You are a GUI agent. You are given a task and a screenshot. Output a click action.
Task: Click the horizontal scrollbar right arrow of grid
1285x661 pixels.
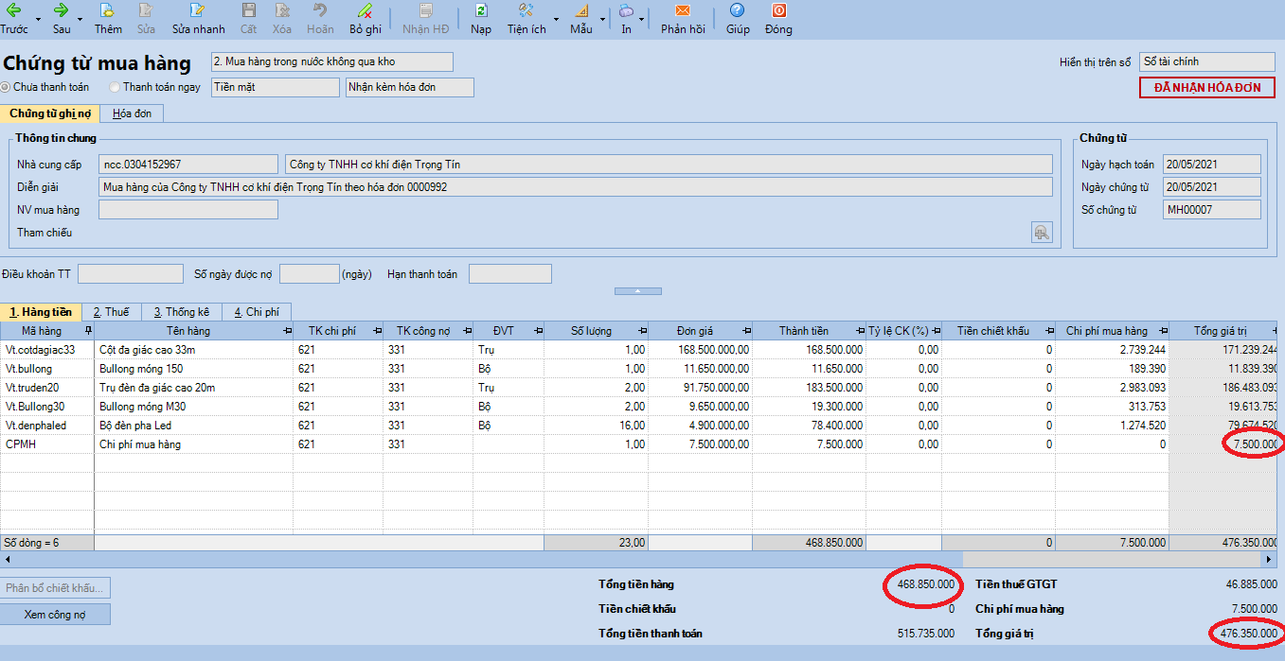pyautogui.click(x=1275, y=560)
